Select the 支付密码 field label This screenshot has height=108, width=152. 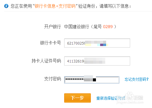[x=52, y=79]
